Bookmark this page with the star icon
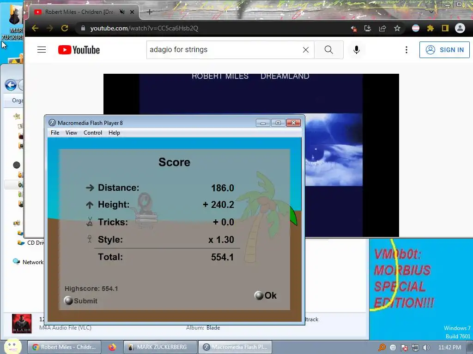The image size is (473, 354). (397, 28)
